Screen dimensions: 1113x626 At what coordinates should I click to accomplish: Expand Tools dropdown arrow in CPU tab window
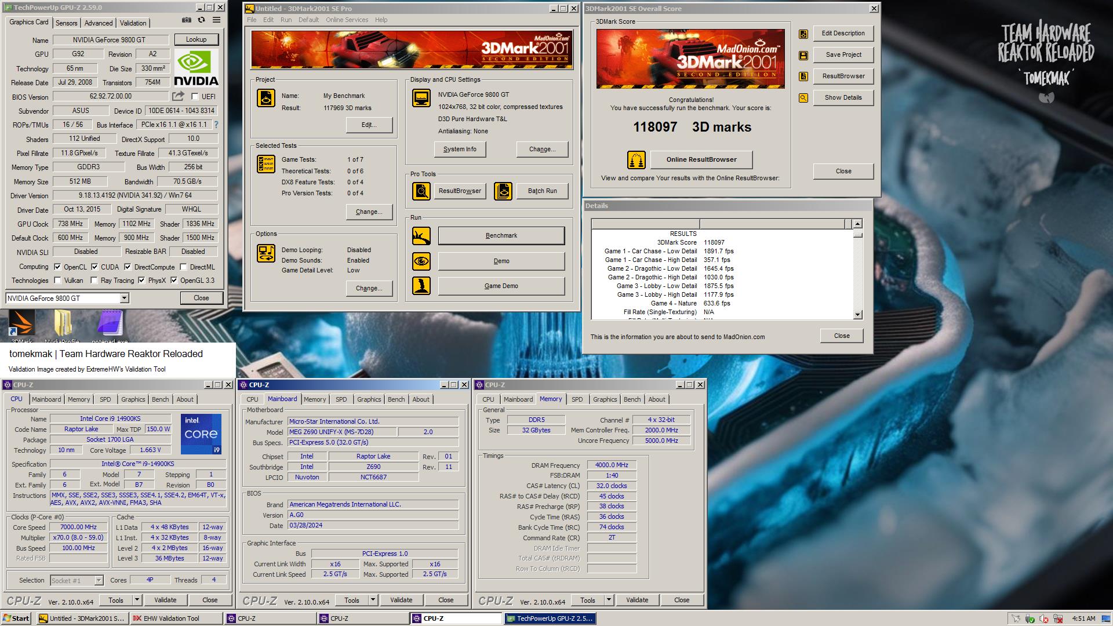pos(137,600)
